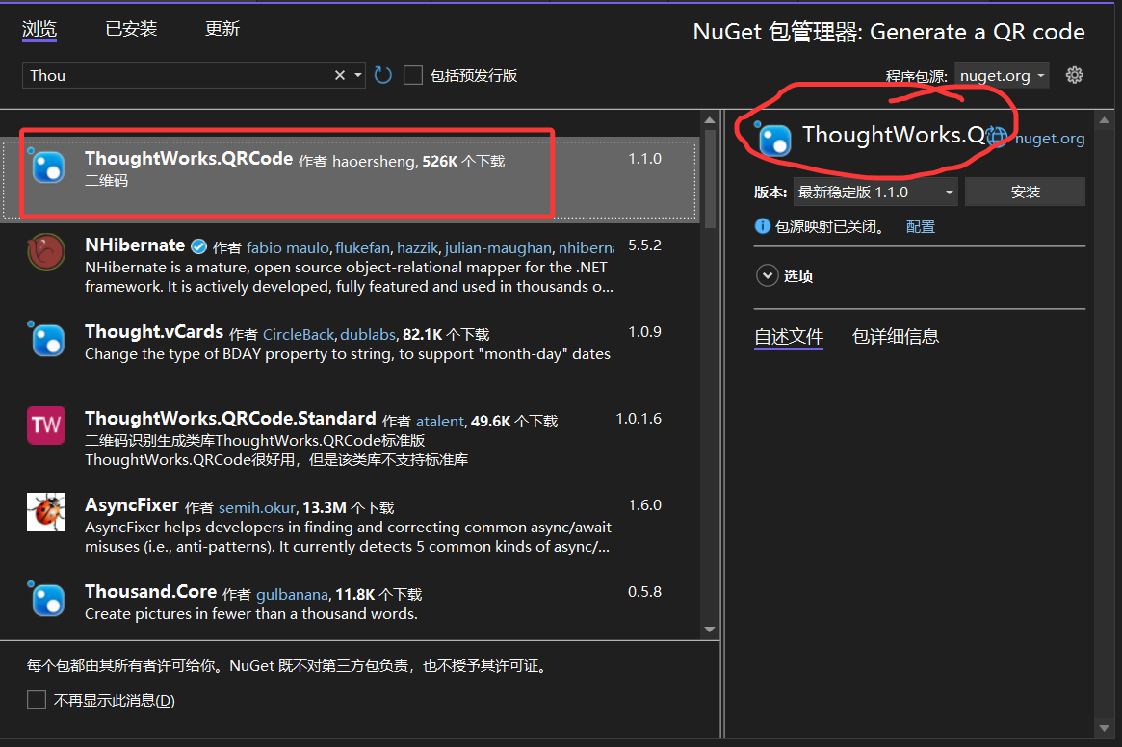Click version number 1.6.0 of AsyncFixer
Image resolution: width=1122 pixels, height=747 pixels.
[x=644, y=505]
